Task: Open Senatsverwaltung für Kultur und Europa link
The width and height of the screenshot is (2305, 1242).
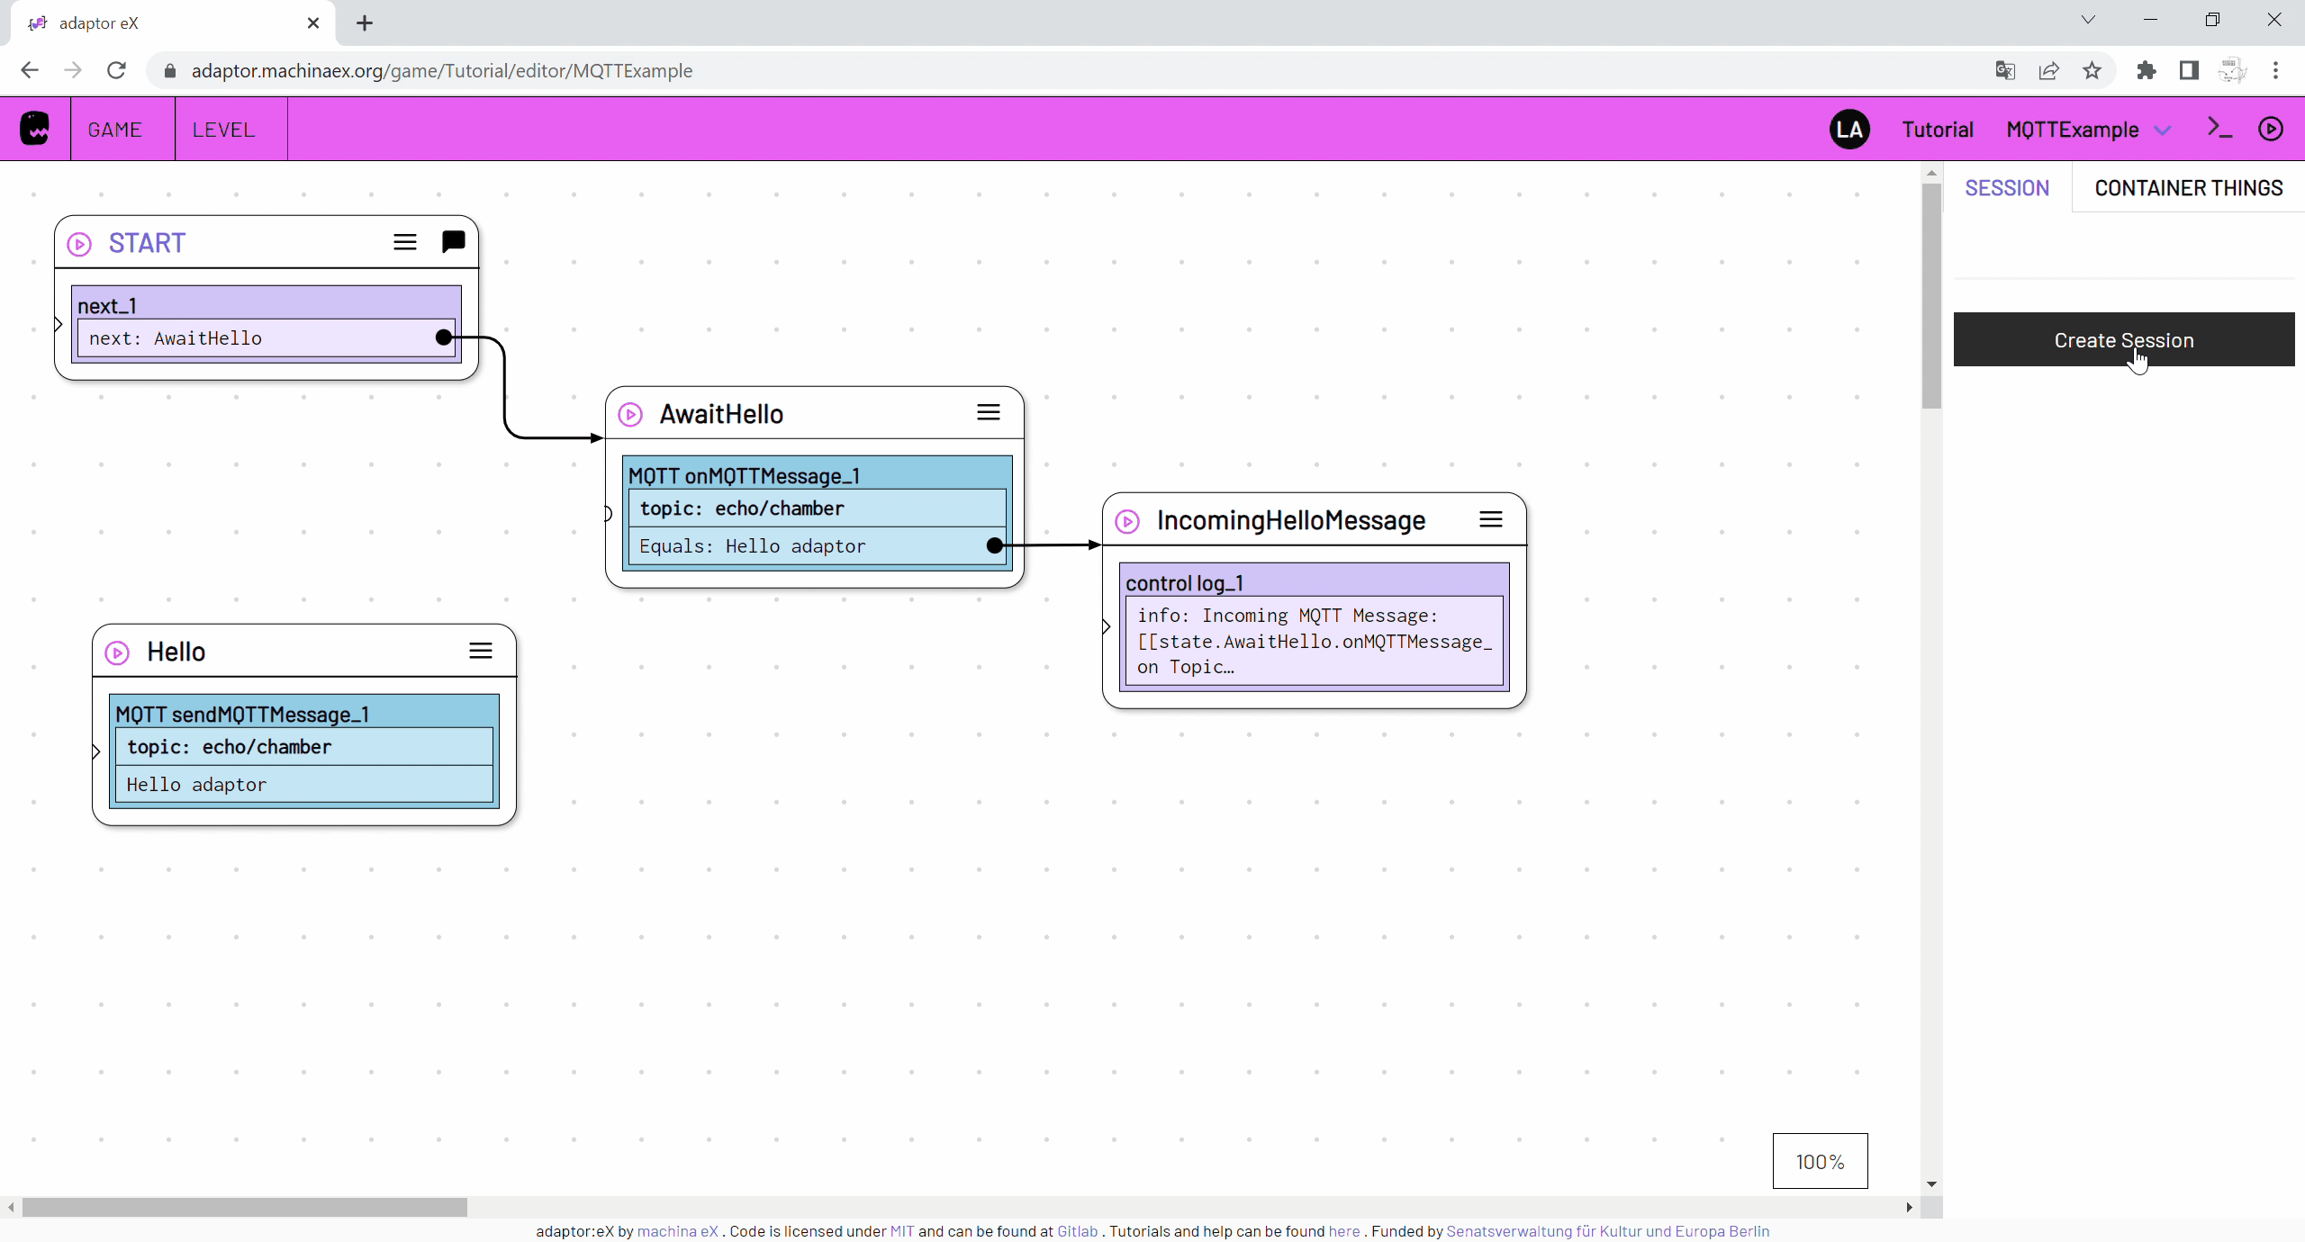Action: click(1608, 1231)
